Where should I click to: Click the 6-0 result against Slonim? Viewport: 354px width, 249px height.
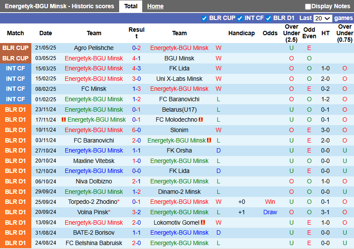point(137,130)
